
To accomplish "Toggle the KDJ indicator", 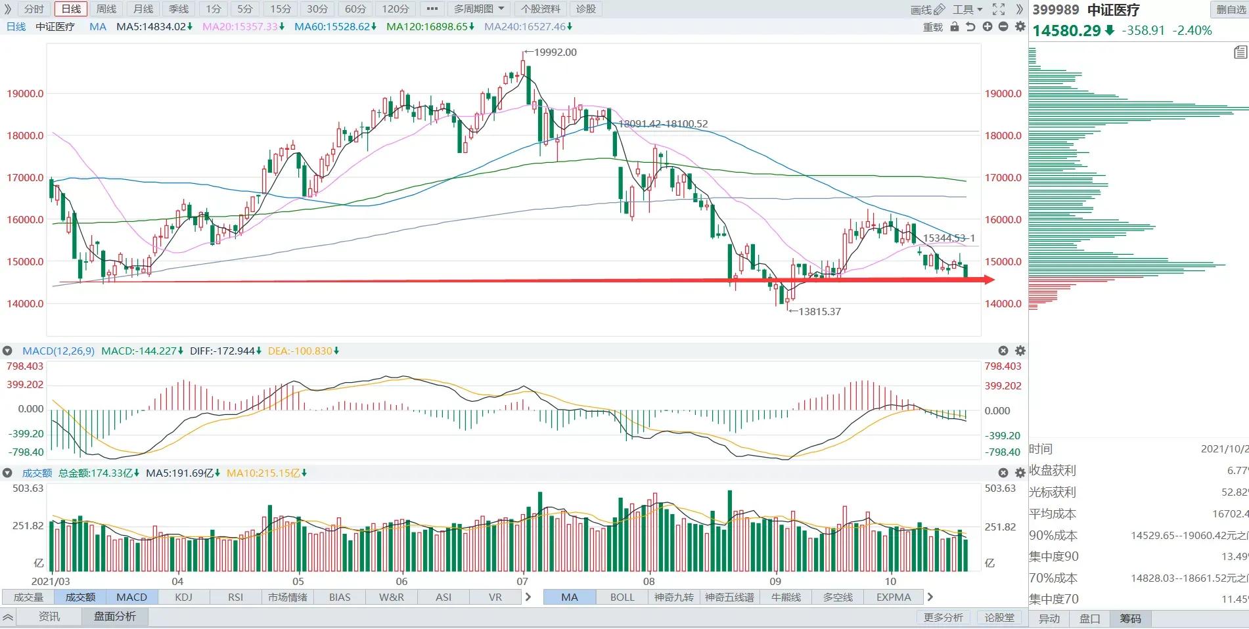I will point(184,597).
